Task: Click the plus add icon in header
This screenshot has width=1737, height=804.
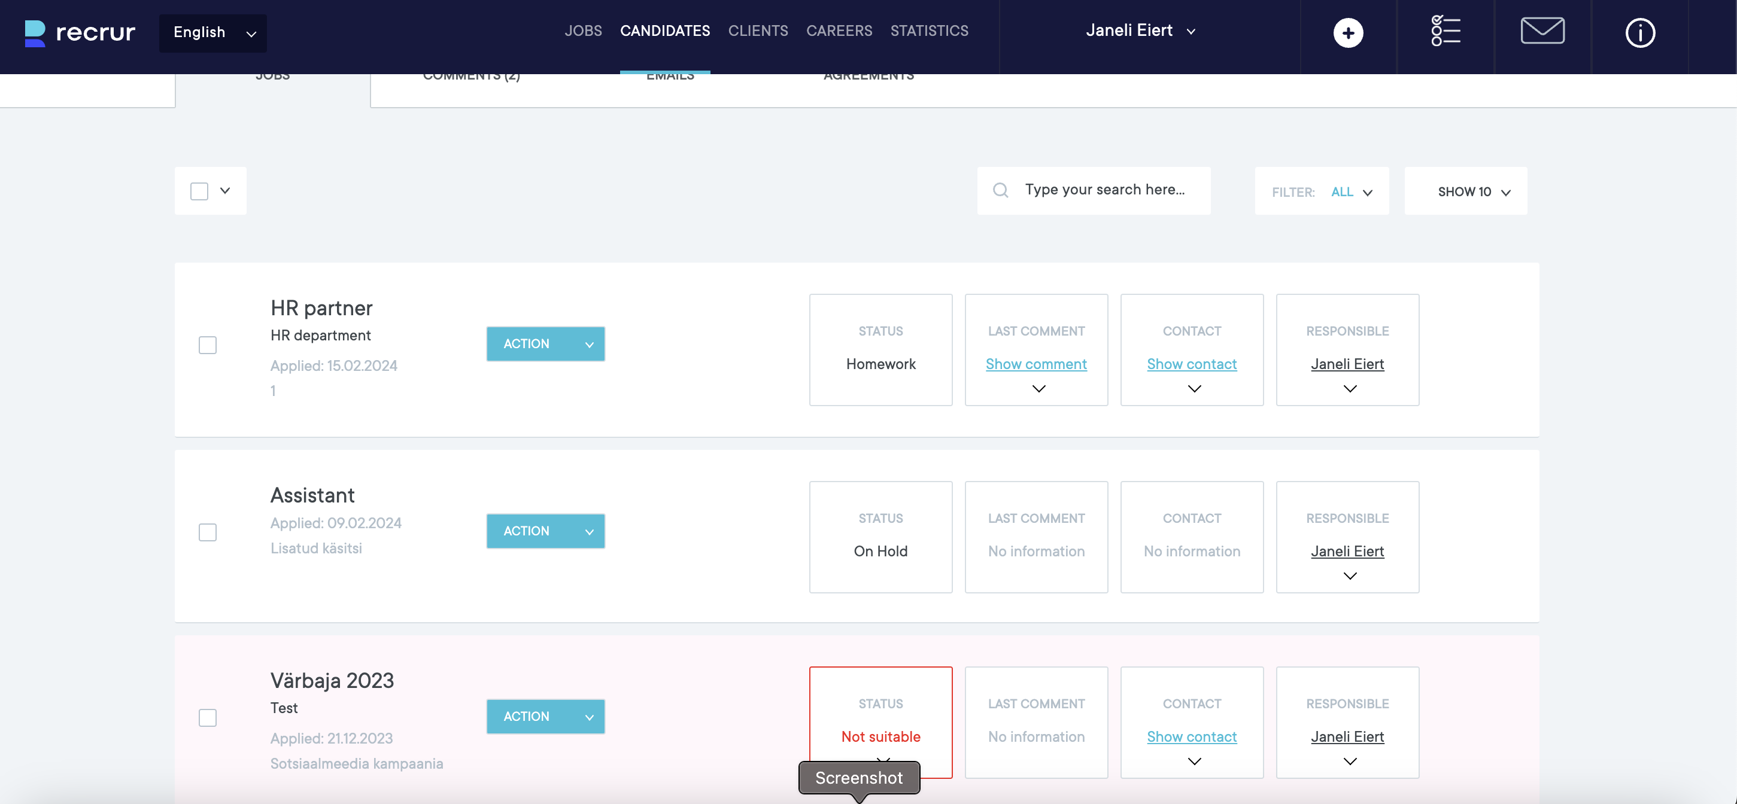Action: (x=1348, y=33)
